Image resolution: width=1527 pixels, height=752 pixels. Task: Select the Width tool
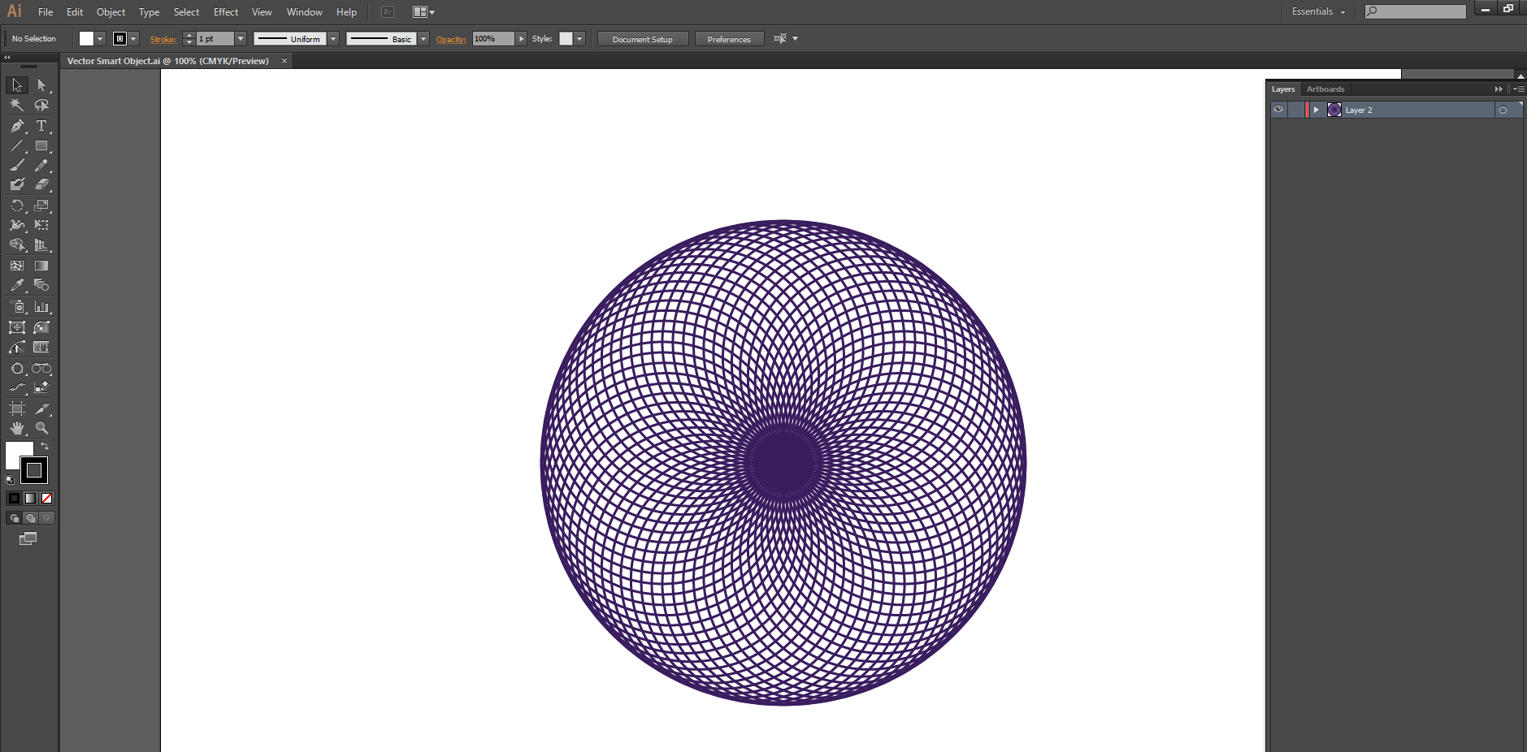[x=17, y=225]
